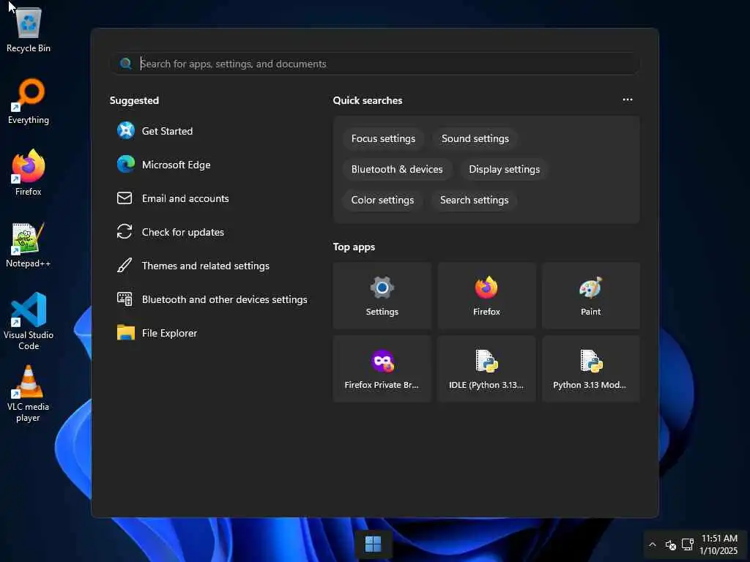Open the Paint top app tile
The height and width of the screenshot is (562, 750).
tap(591, 296)
